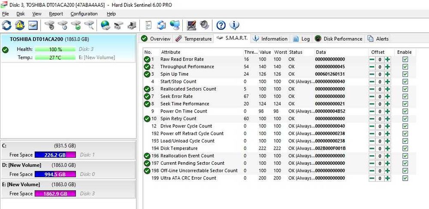Select the D: [New Volume] partition entry
429x209 pixels.
point(68,170)
